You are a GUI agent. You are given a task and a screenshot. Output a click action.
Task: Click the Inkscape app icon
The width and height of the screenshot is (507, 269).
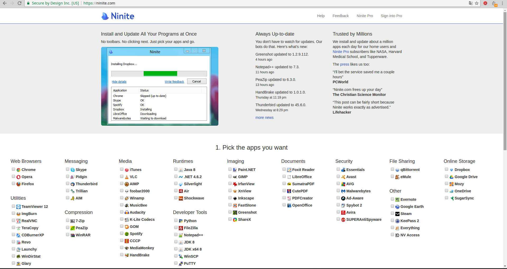235,198
